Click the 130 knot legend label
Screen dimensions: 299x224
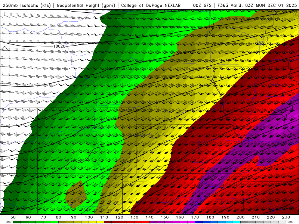click(x=135, y=217)
